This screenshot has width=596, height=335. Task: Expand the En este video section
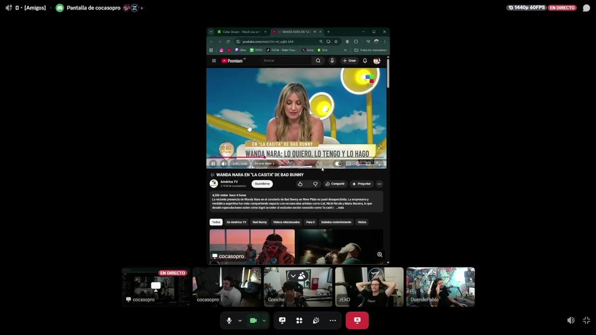[264, 164]
